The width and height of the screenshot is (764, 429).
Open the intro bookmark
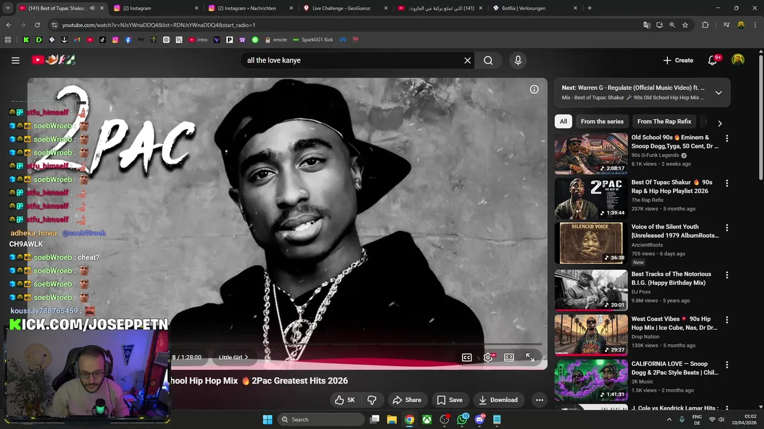(198, 40)
